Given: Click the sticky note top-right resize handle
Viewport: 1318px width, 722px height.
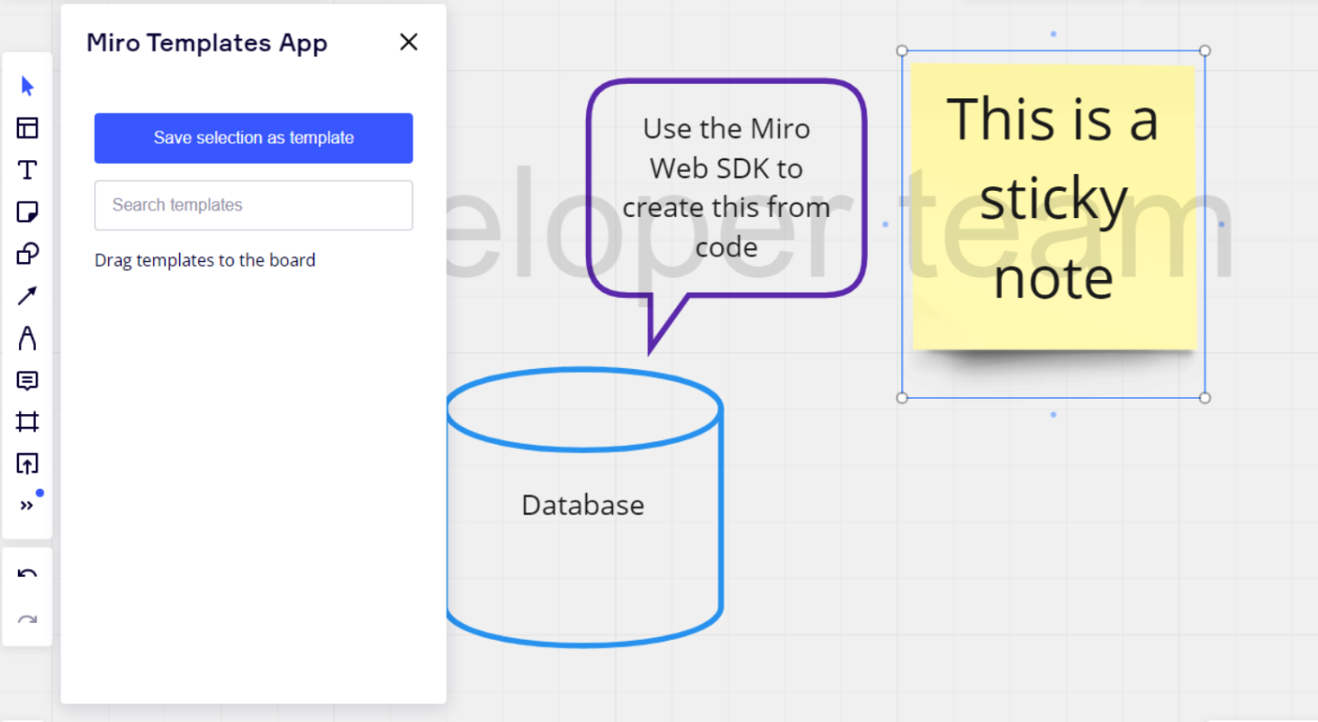Looking at the screenshot, I should coord(1205,50).
